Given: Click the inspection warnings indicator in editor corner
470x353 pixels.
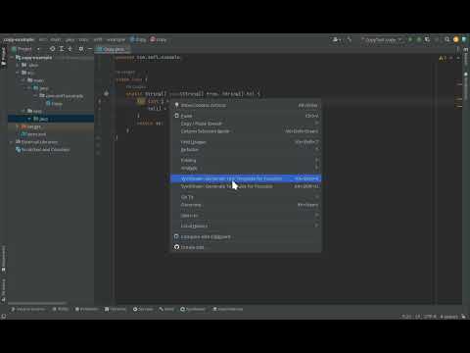Looking at the screenshot, I should tap(443, 58).
